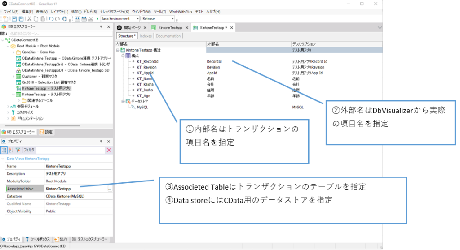This screenshot has height=250, width=460.
Task: Close the Properties panel
Action: [x=109, y=142]
